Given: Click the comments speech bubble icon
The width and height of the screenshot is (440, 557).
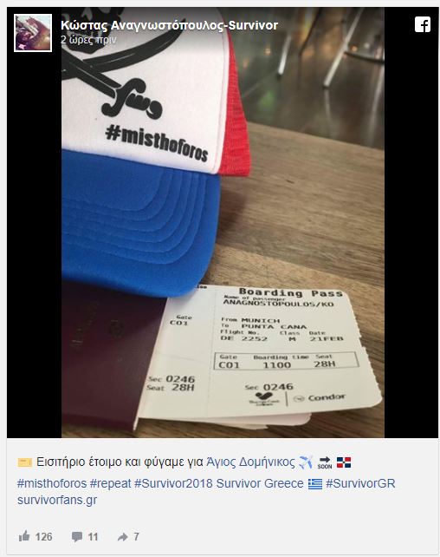Looking at the screenshot, I should pyautogui.click(x=77, y=536).
